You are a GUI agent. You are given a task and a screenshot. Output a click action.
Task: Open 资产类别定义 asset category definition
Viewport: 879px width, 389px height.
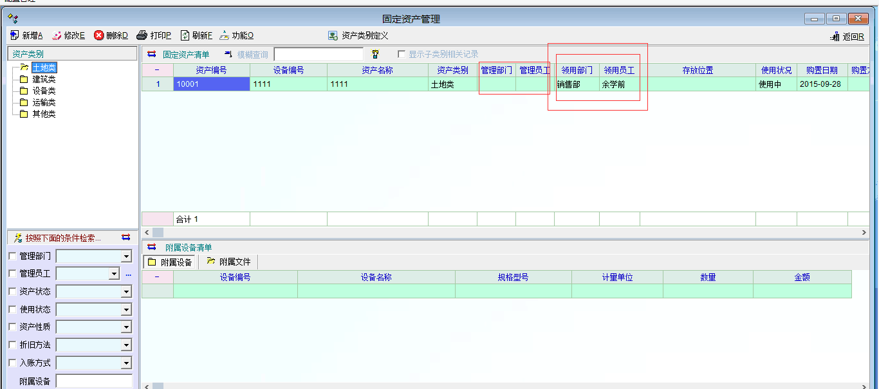pos(333,36)
